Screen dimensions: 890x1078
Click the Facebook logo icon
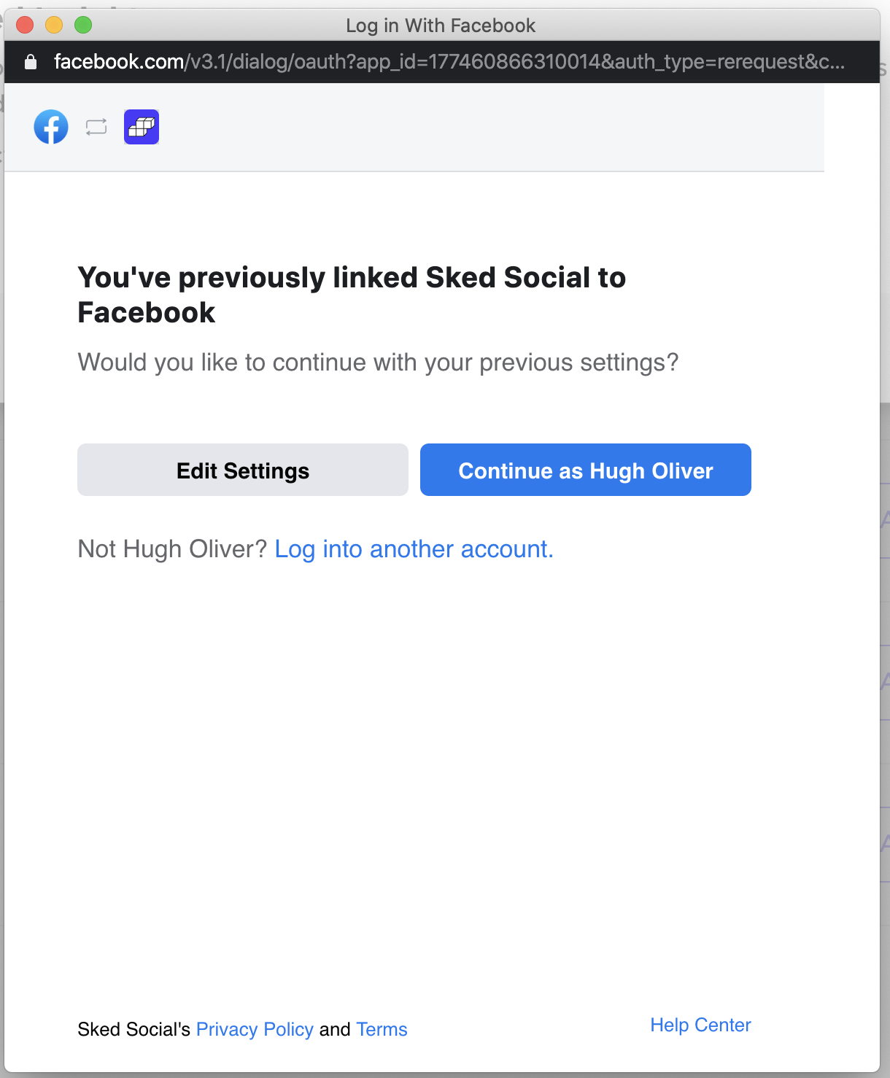pos(51,127)
